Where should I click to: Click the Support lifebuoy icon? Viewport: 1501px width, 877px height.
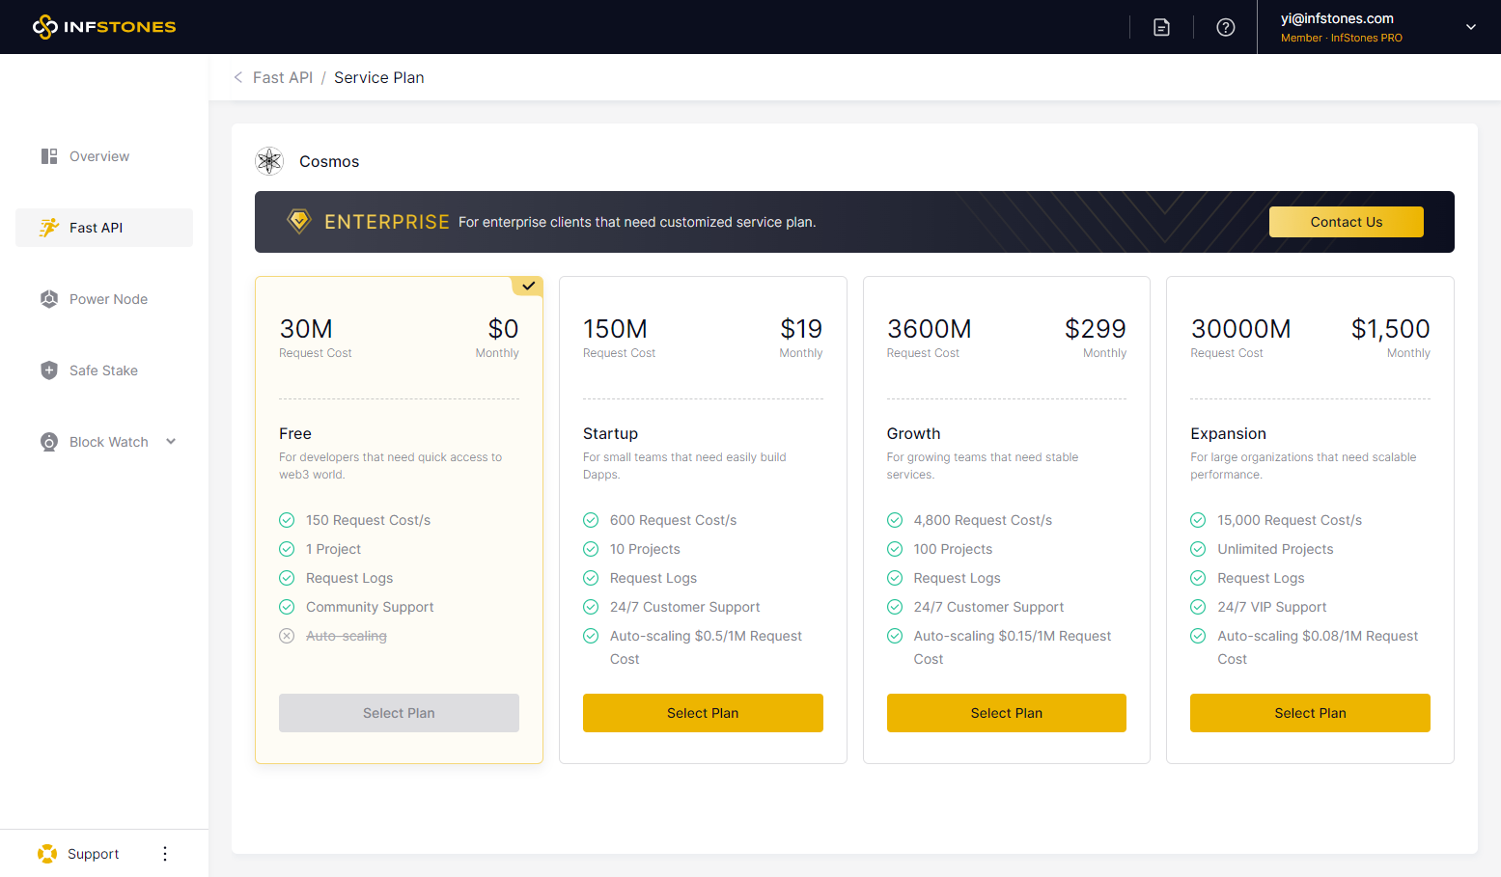tap(47, 854)
